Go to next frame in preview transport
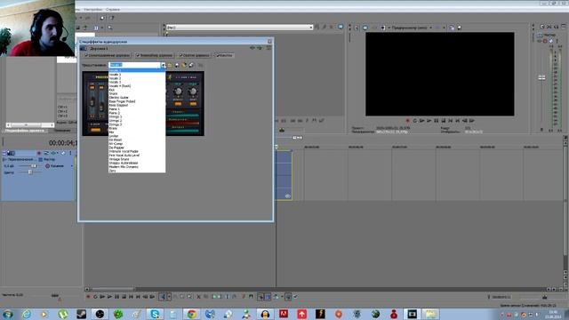This screenshot has height=320, width=569. click(472, 121)
